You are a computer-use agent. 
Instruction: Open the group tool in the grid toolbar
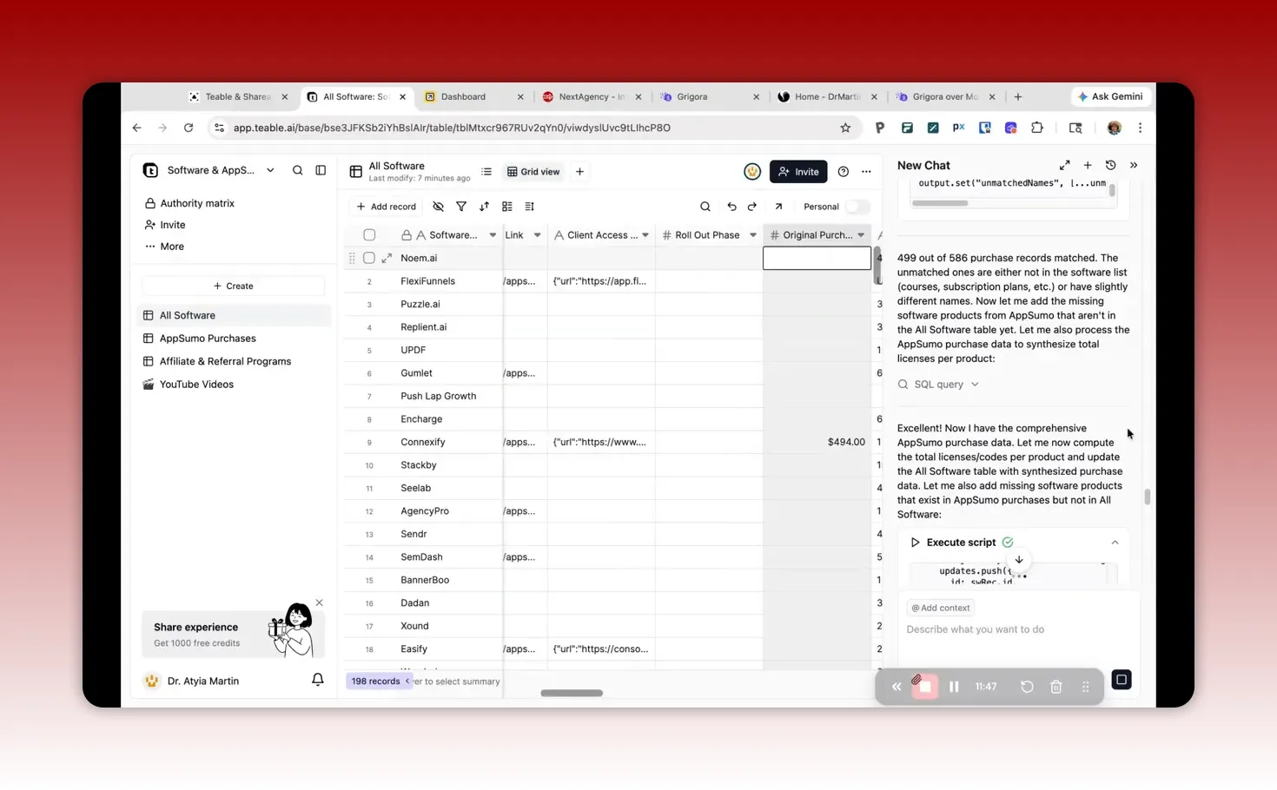(507, 207)
